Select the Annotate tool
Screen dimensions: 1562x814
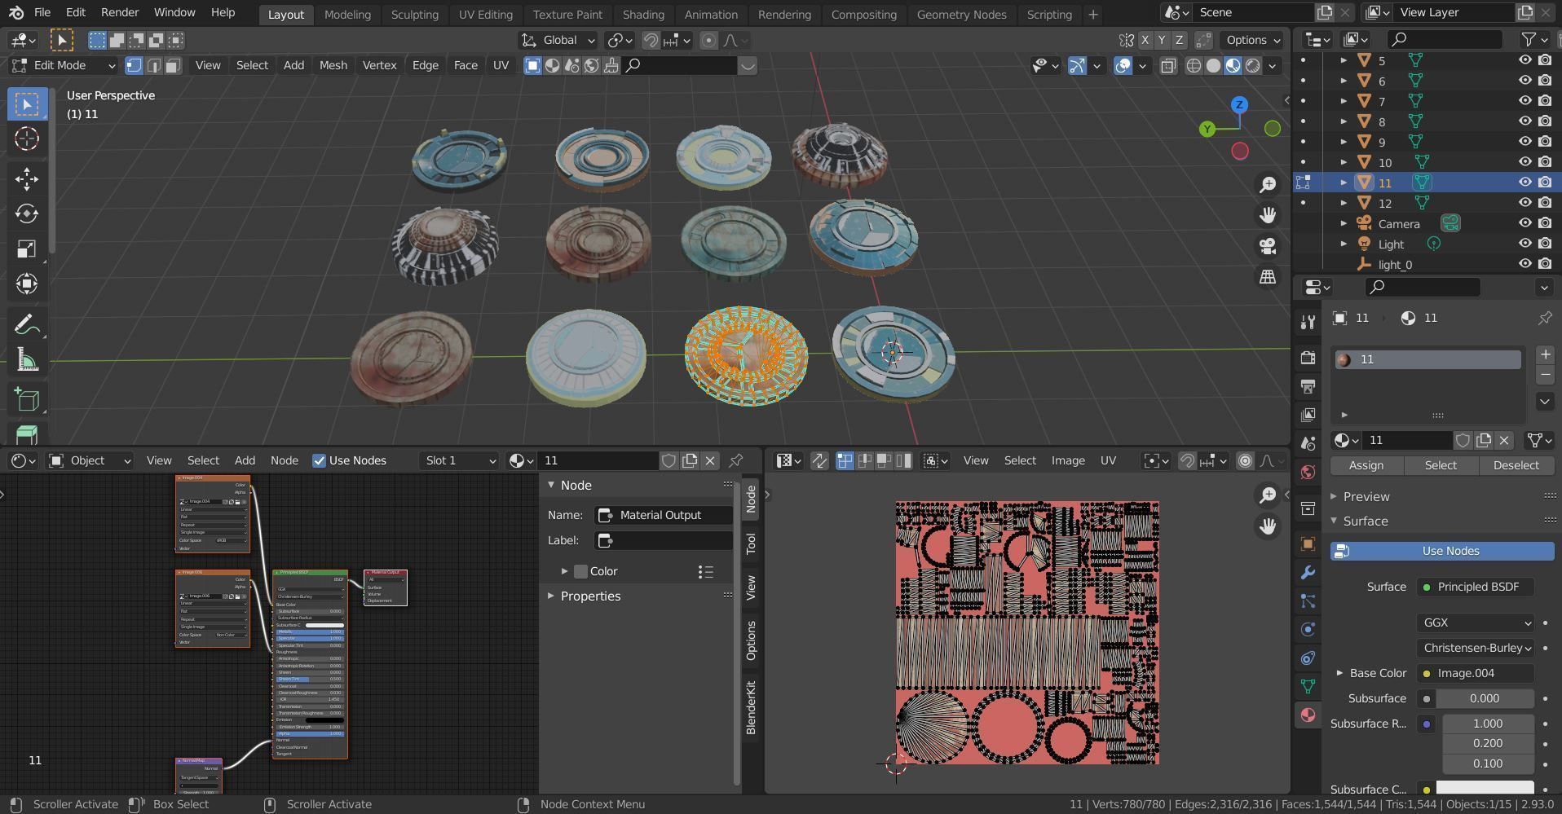pos(27,325)
